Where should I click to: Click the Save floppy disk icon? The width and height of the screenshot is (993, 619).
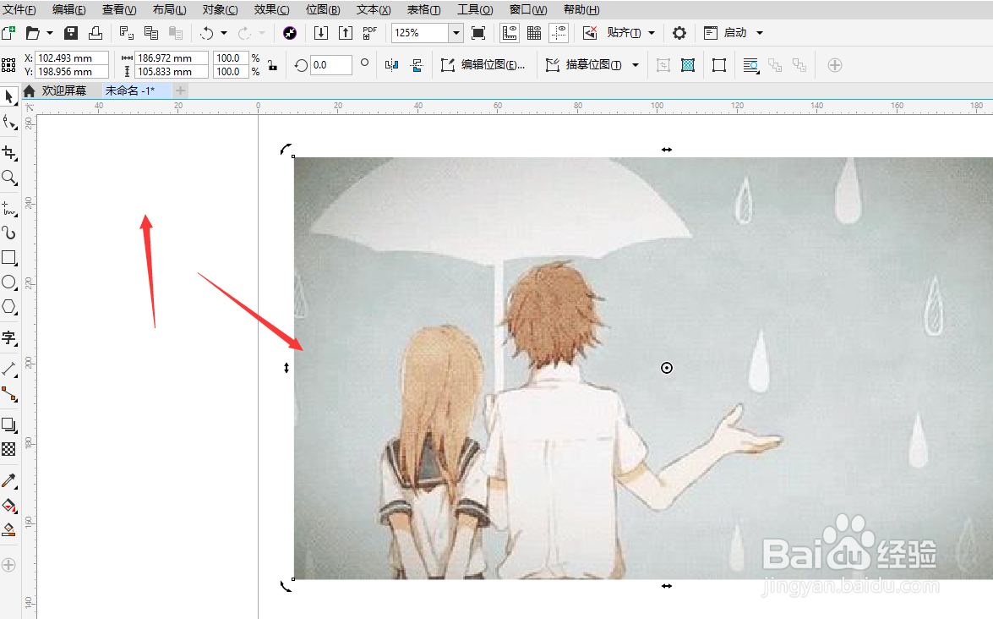click(x=71, y=33)
